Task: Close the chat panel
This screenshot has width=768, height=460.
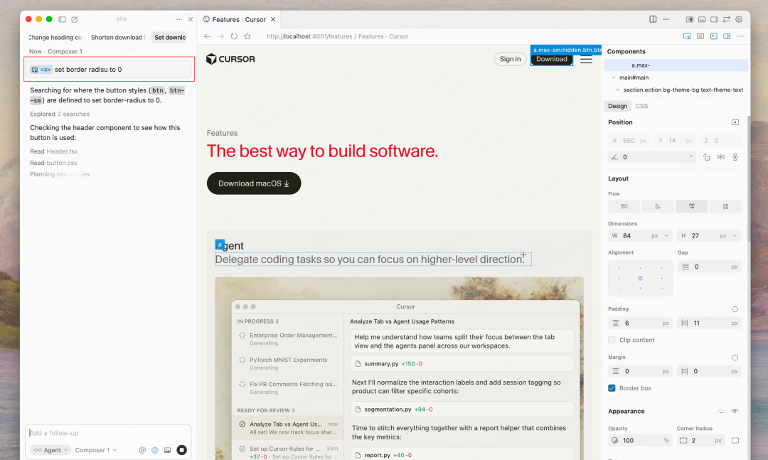Action: [x=191, y=19]
